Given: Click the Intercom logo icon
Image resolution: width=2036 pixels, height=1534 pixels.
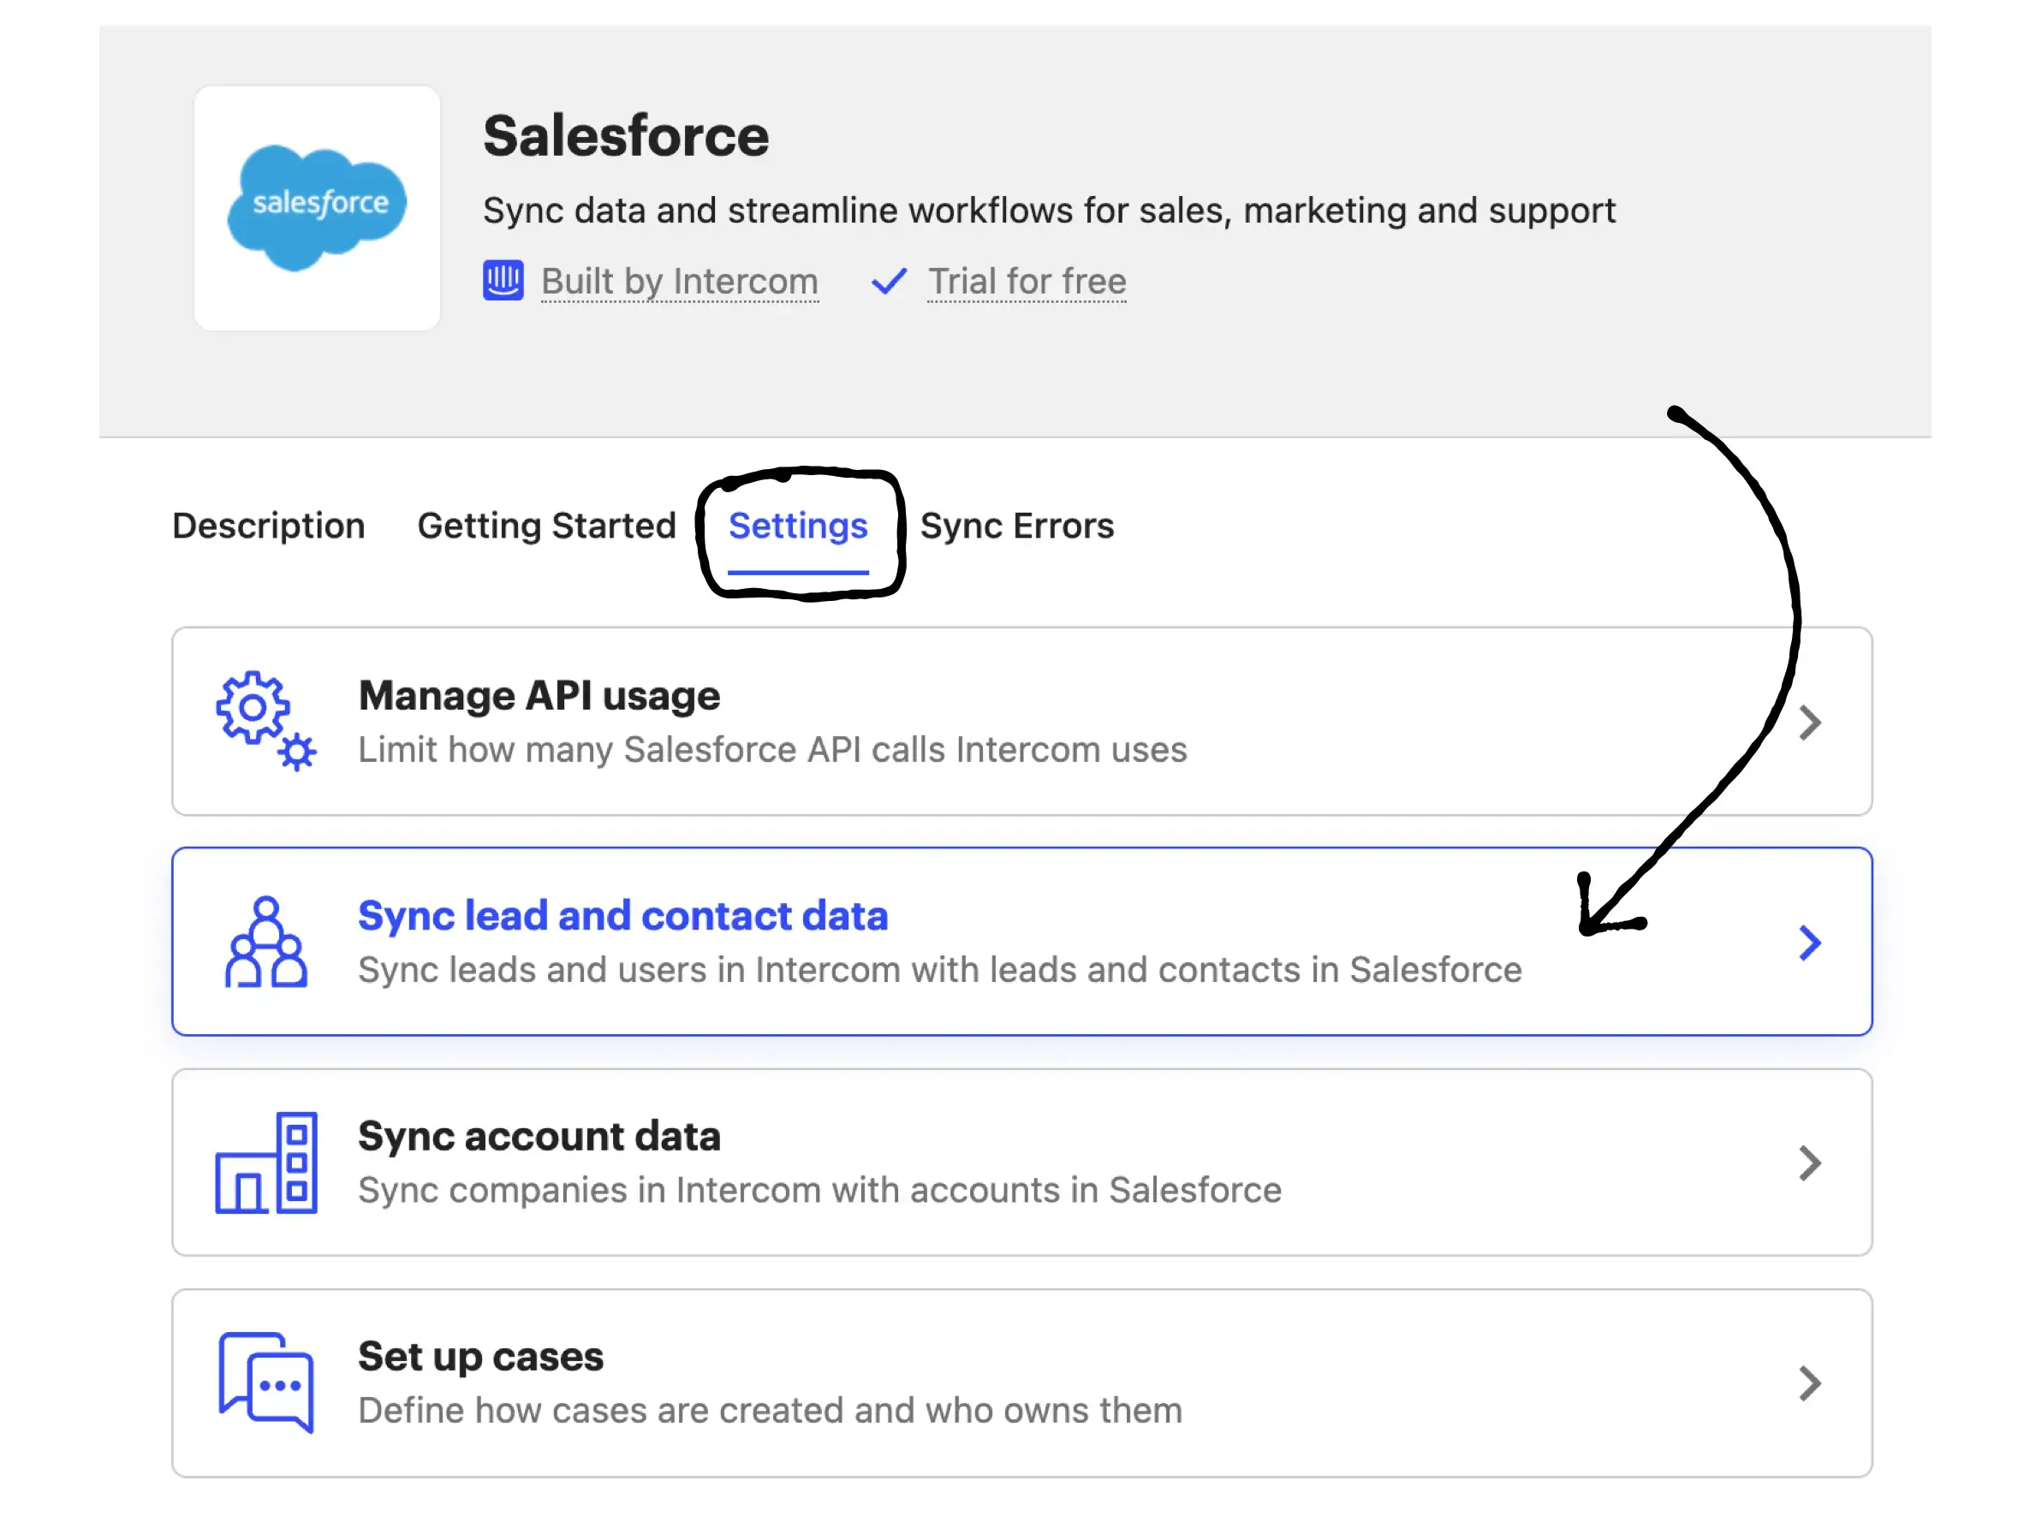Looking at the screenshot, I should tap(503, 281).
